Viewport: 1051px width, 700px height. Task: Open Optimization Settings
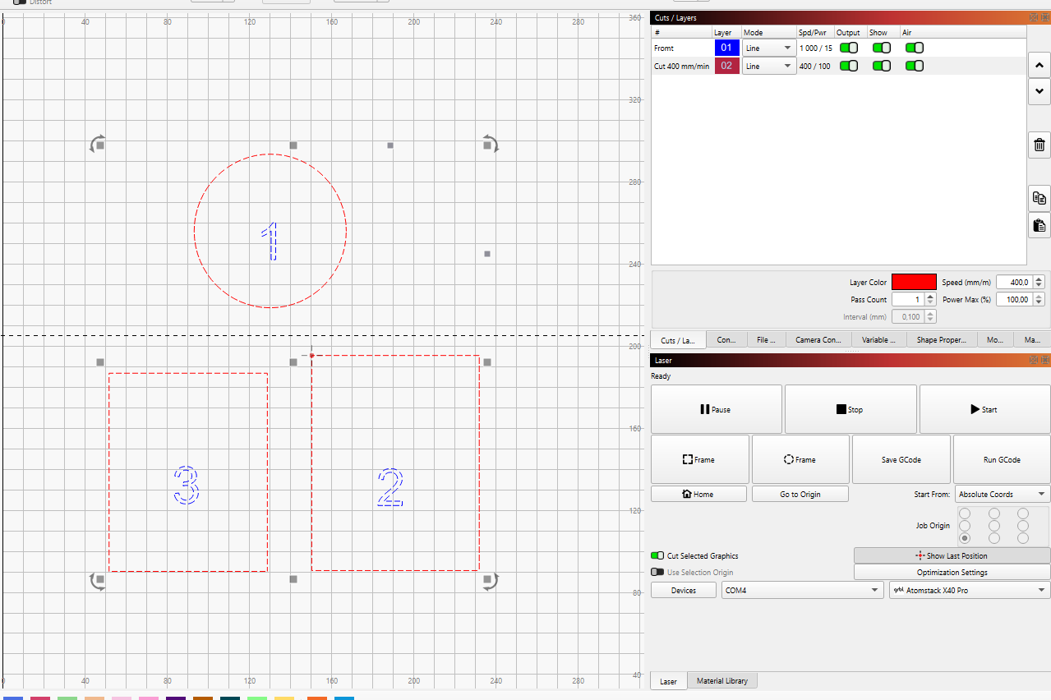pos(952,572)
